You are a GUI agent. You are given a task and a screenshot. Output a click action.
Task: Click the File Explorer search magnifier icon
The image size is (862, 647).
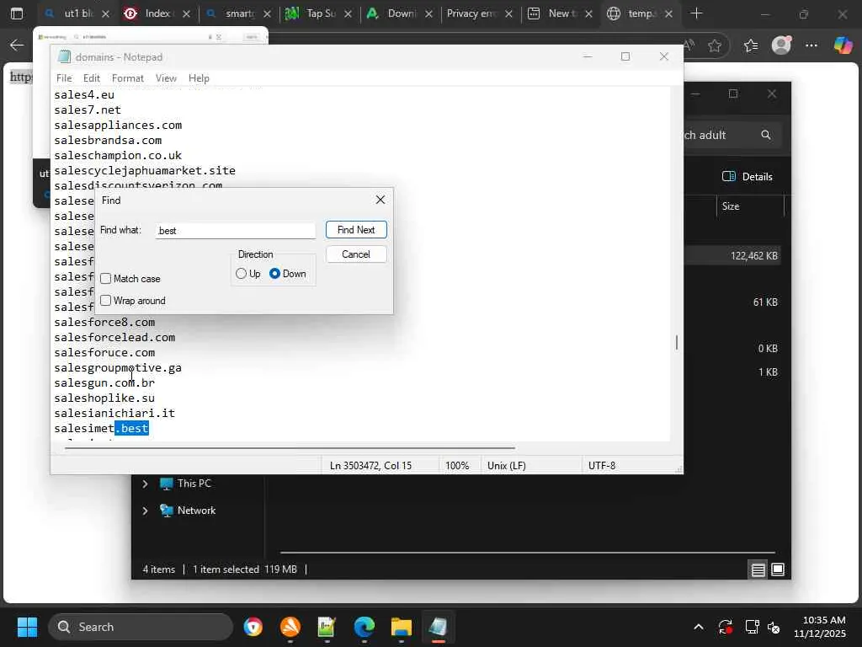coord(766,135)
